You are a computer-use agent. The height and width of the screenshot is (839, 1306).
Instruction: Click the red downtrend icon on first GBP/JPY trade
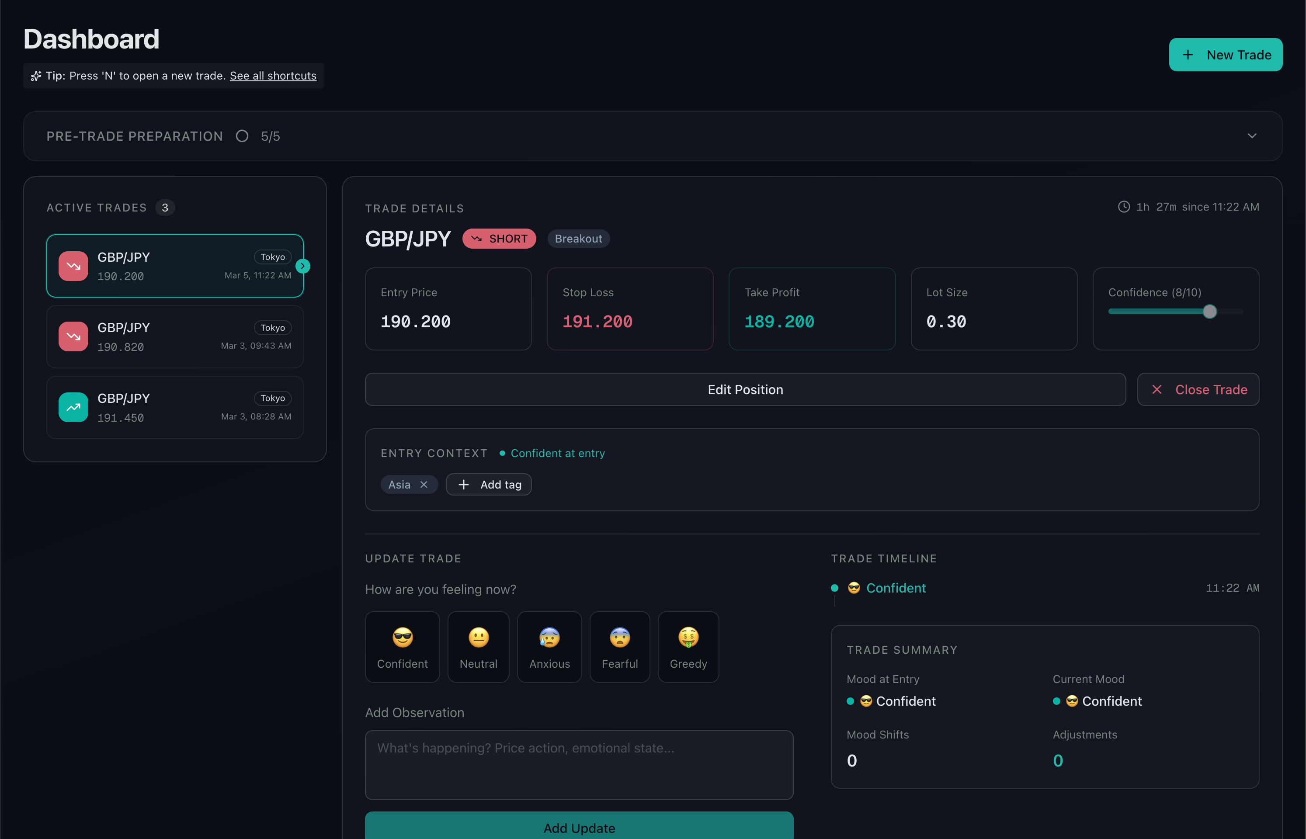(x=73, y=266)
